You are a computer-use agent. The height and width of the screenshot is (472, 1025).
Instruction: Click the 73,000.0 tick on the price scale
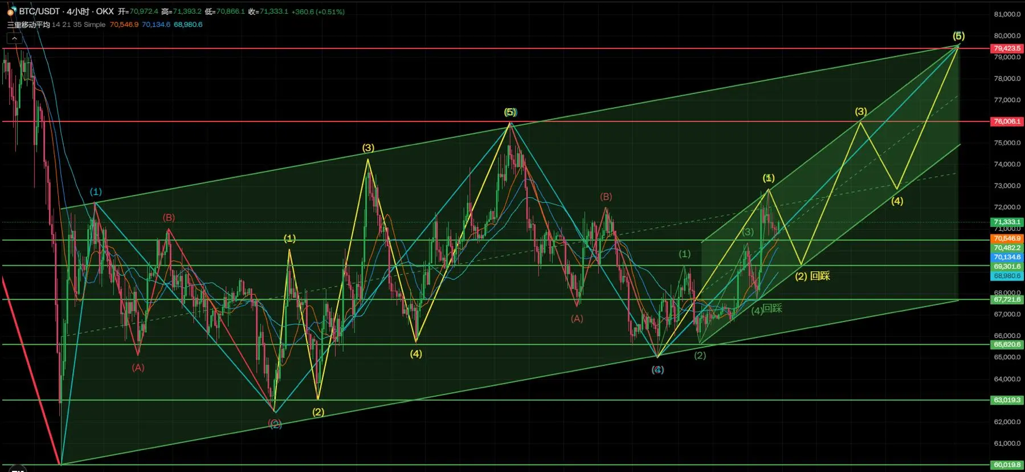coord(1007,186)
